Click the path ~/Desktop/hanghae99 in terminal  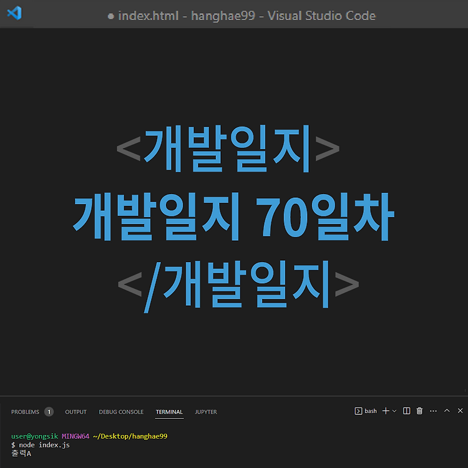tap(130, 436)
